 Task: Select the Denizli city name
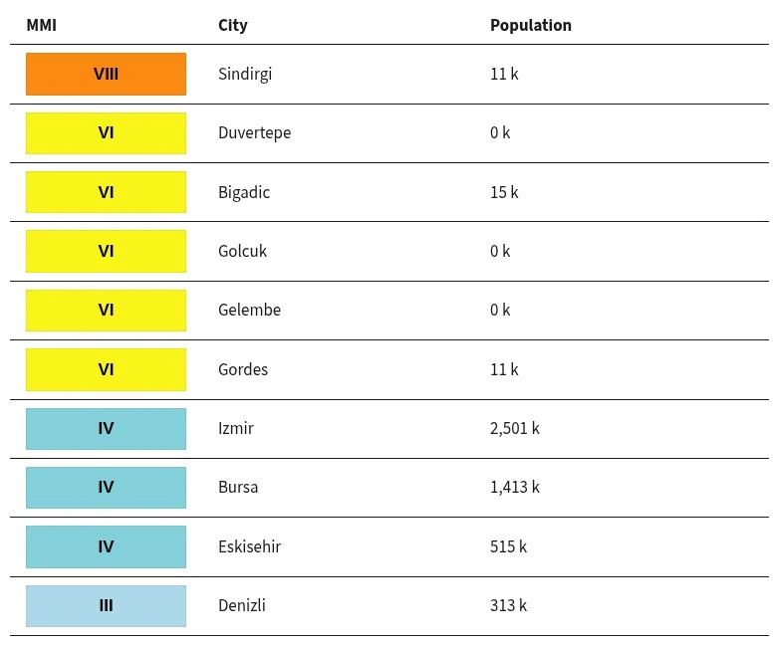[x=242, y=605]
